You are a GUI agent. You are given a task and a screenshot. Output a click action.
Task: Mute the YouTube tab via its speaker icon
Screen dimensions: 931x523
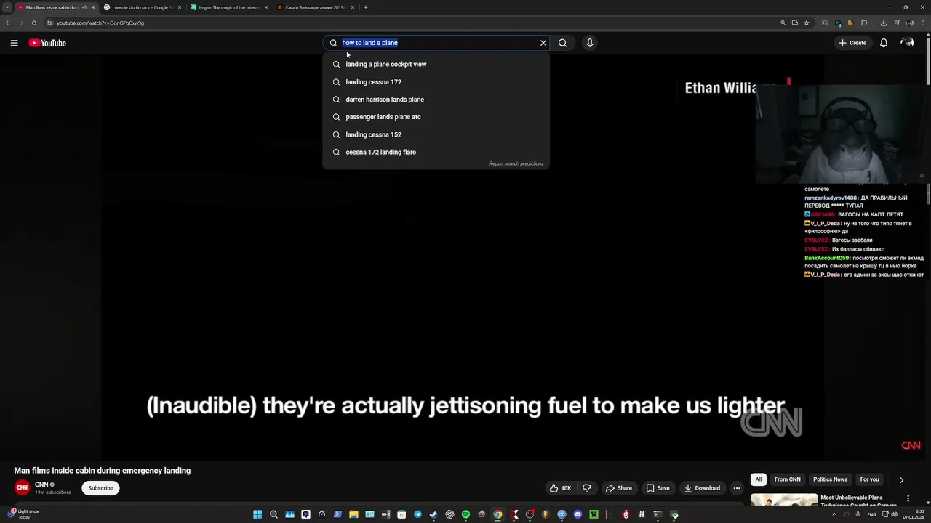pyautogui.click(x=84, y=7)
